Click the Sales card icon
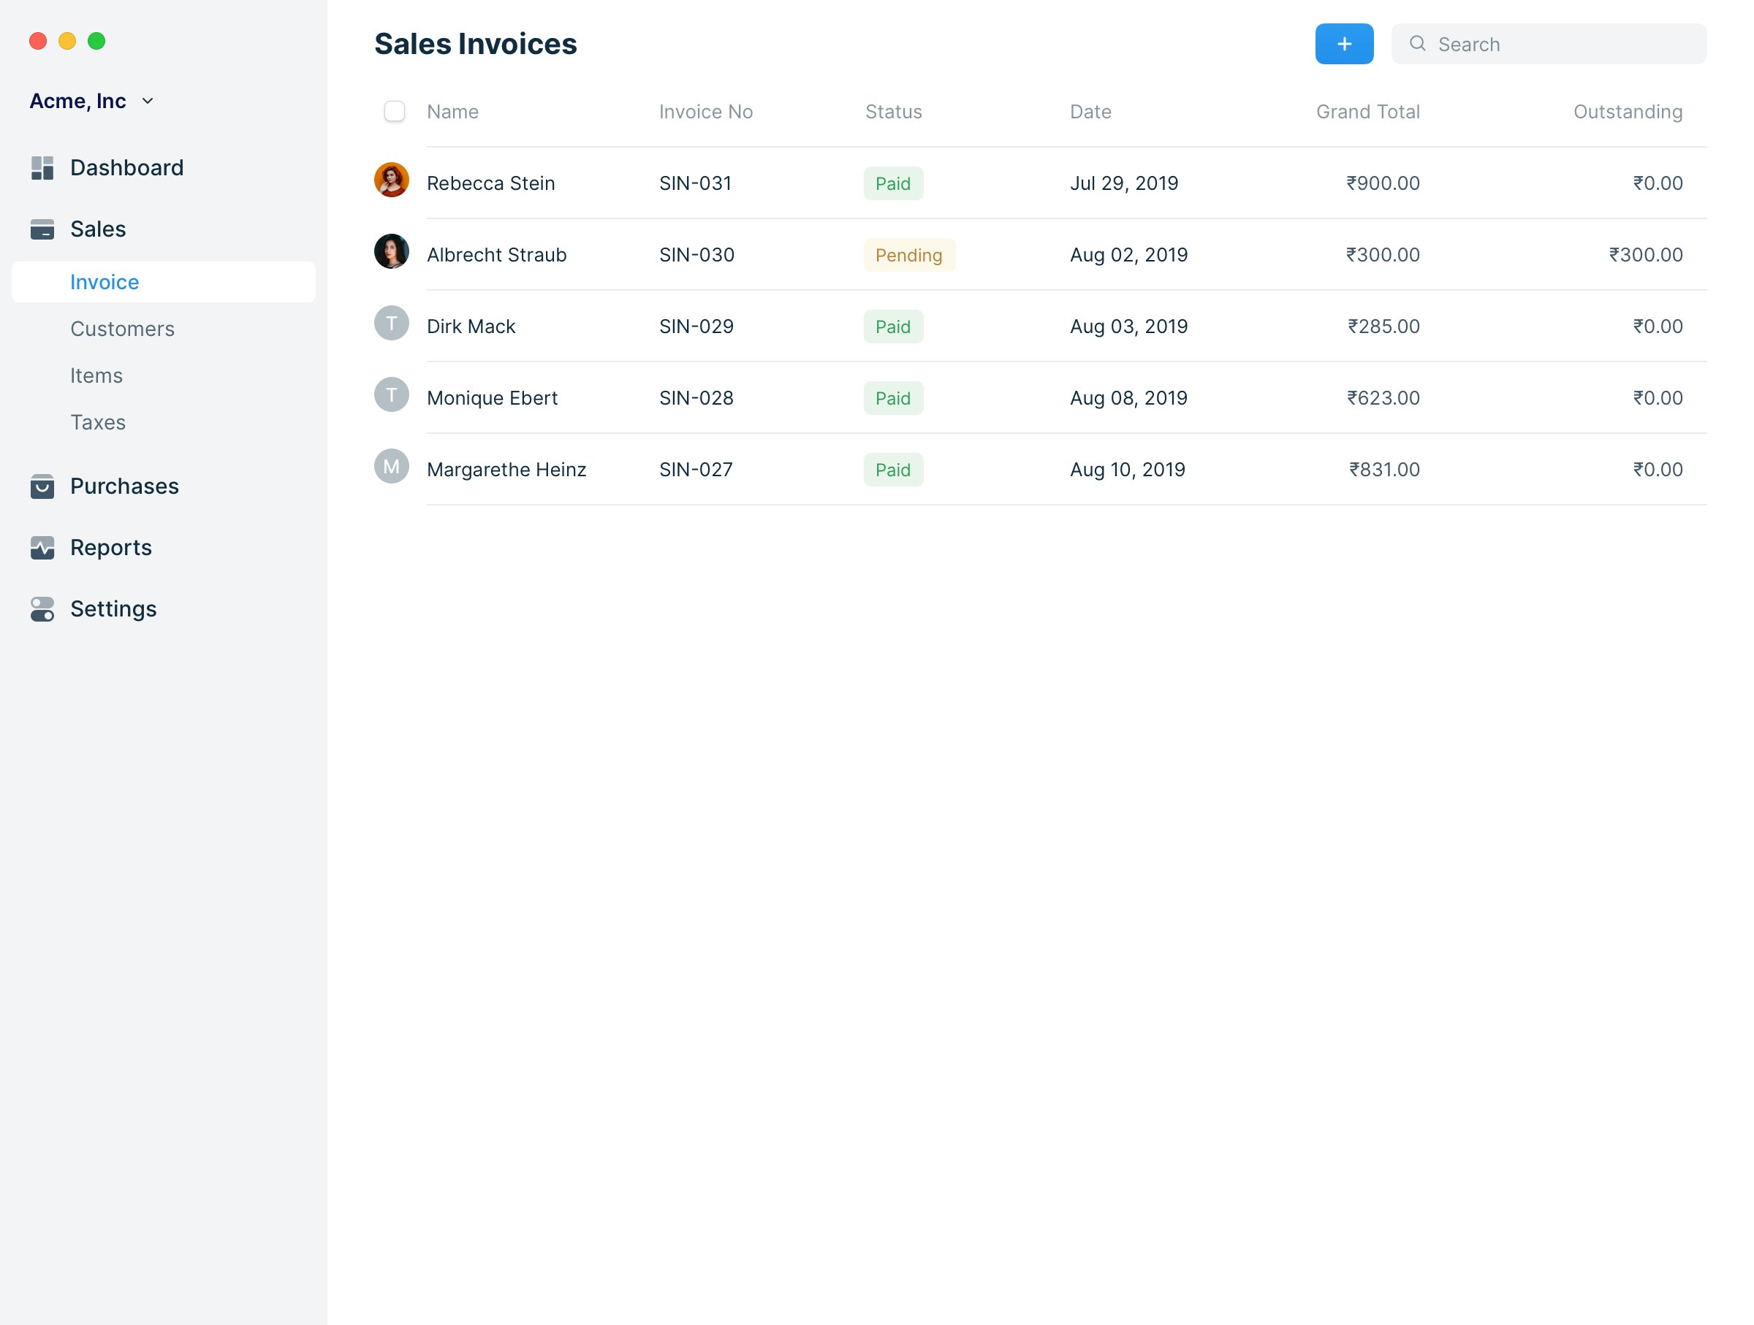Image resolution: width=1754 pixels, height=1325 pixels. [x=42, y=229]
